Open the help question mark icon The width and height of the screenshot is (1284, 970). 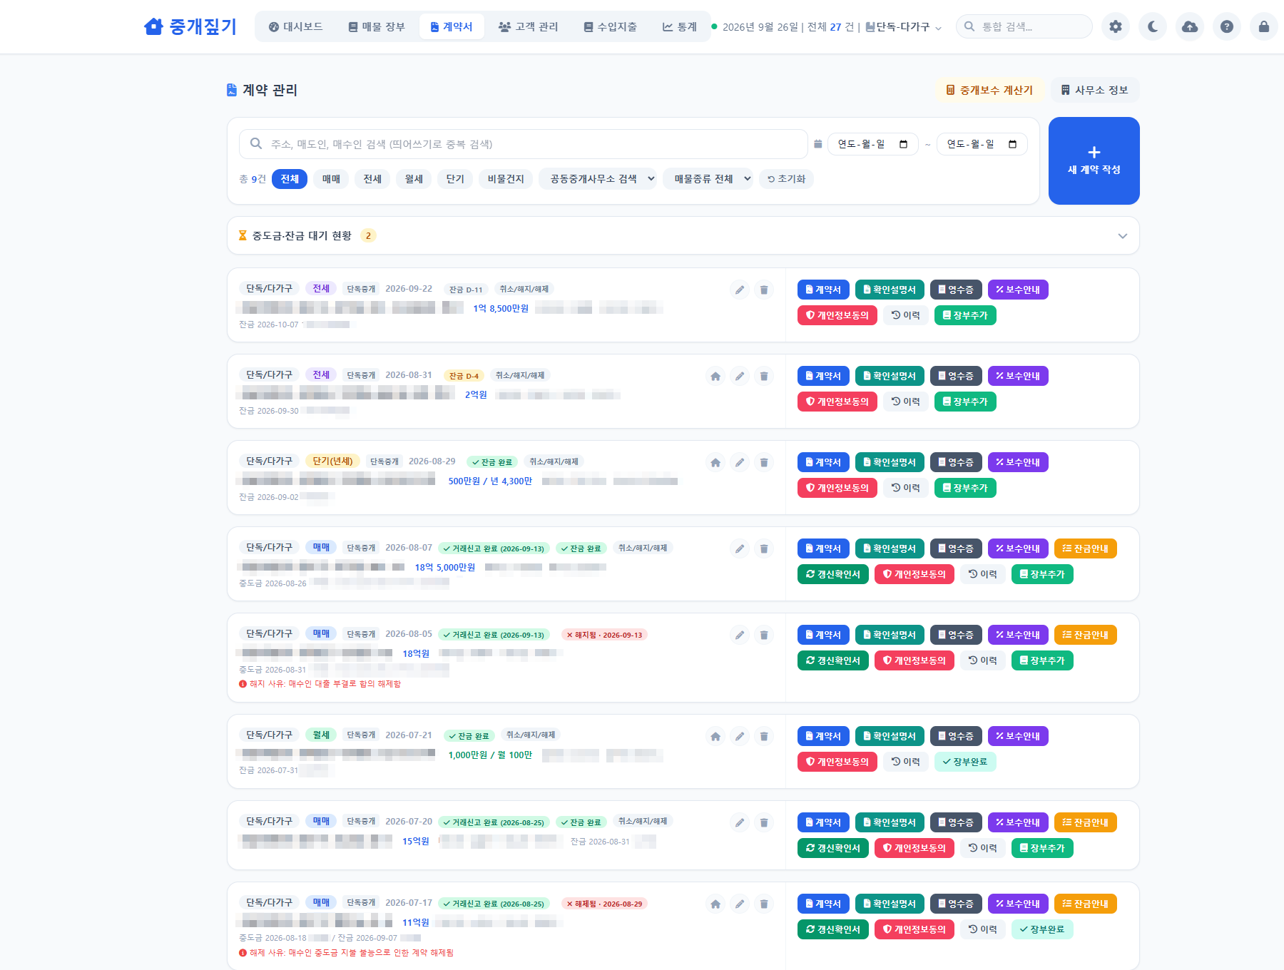point(1227,26)
